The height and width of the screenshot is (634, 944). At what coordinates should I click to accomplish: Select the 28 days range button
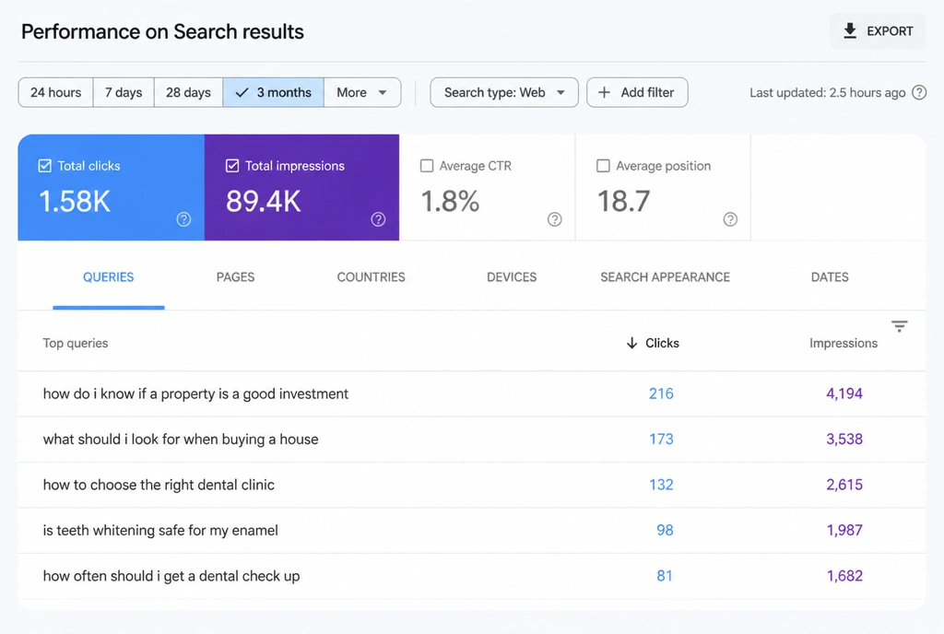(188, 93)
